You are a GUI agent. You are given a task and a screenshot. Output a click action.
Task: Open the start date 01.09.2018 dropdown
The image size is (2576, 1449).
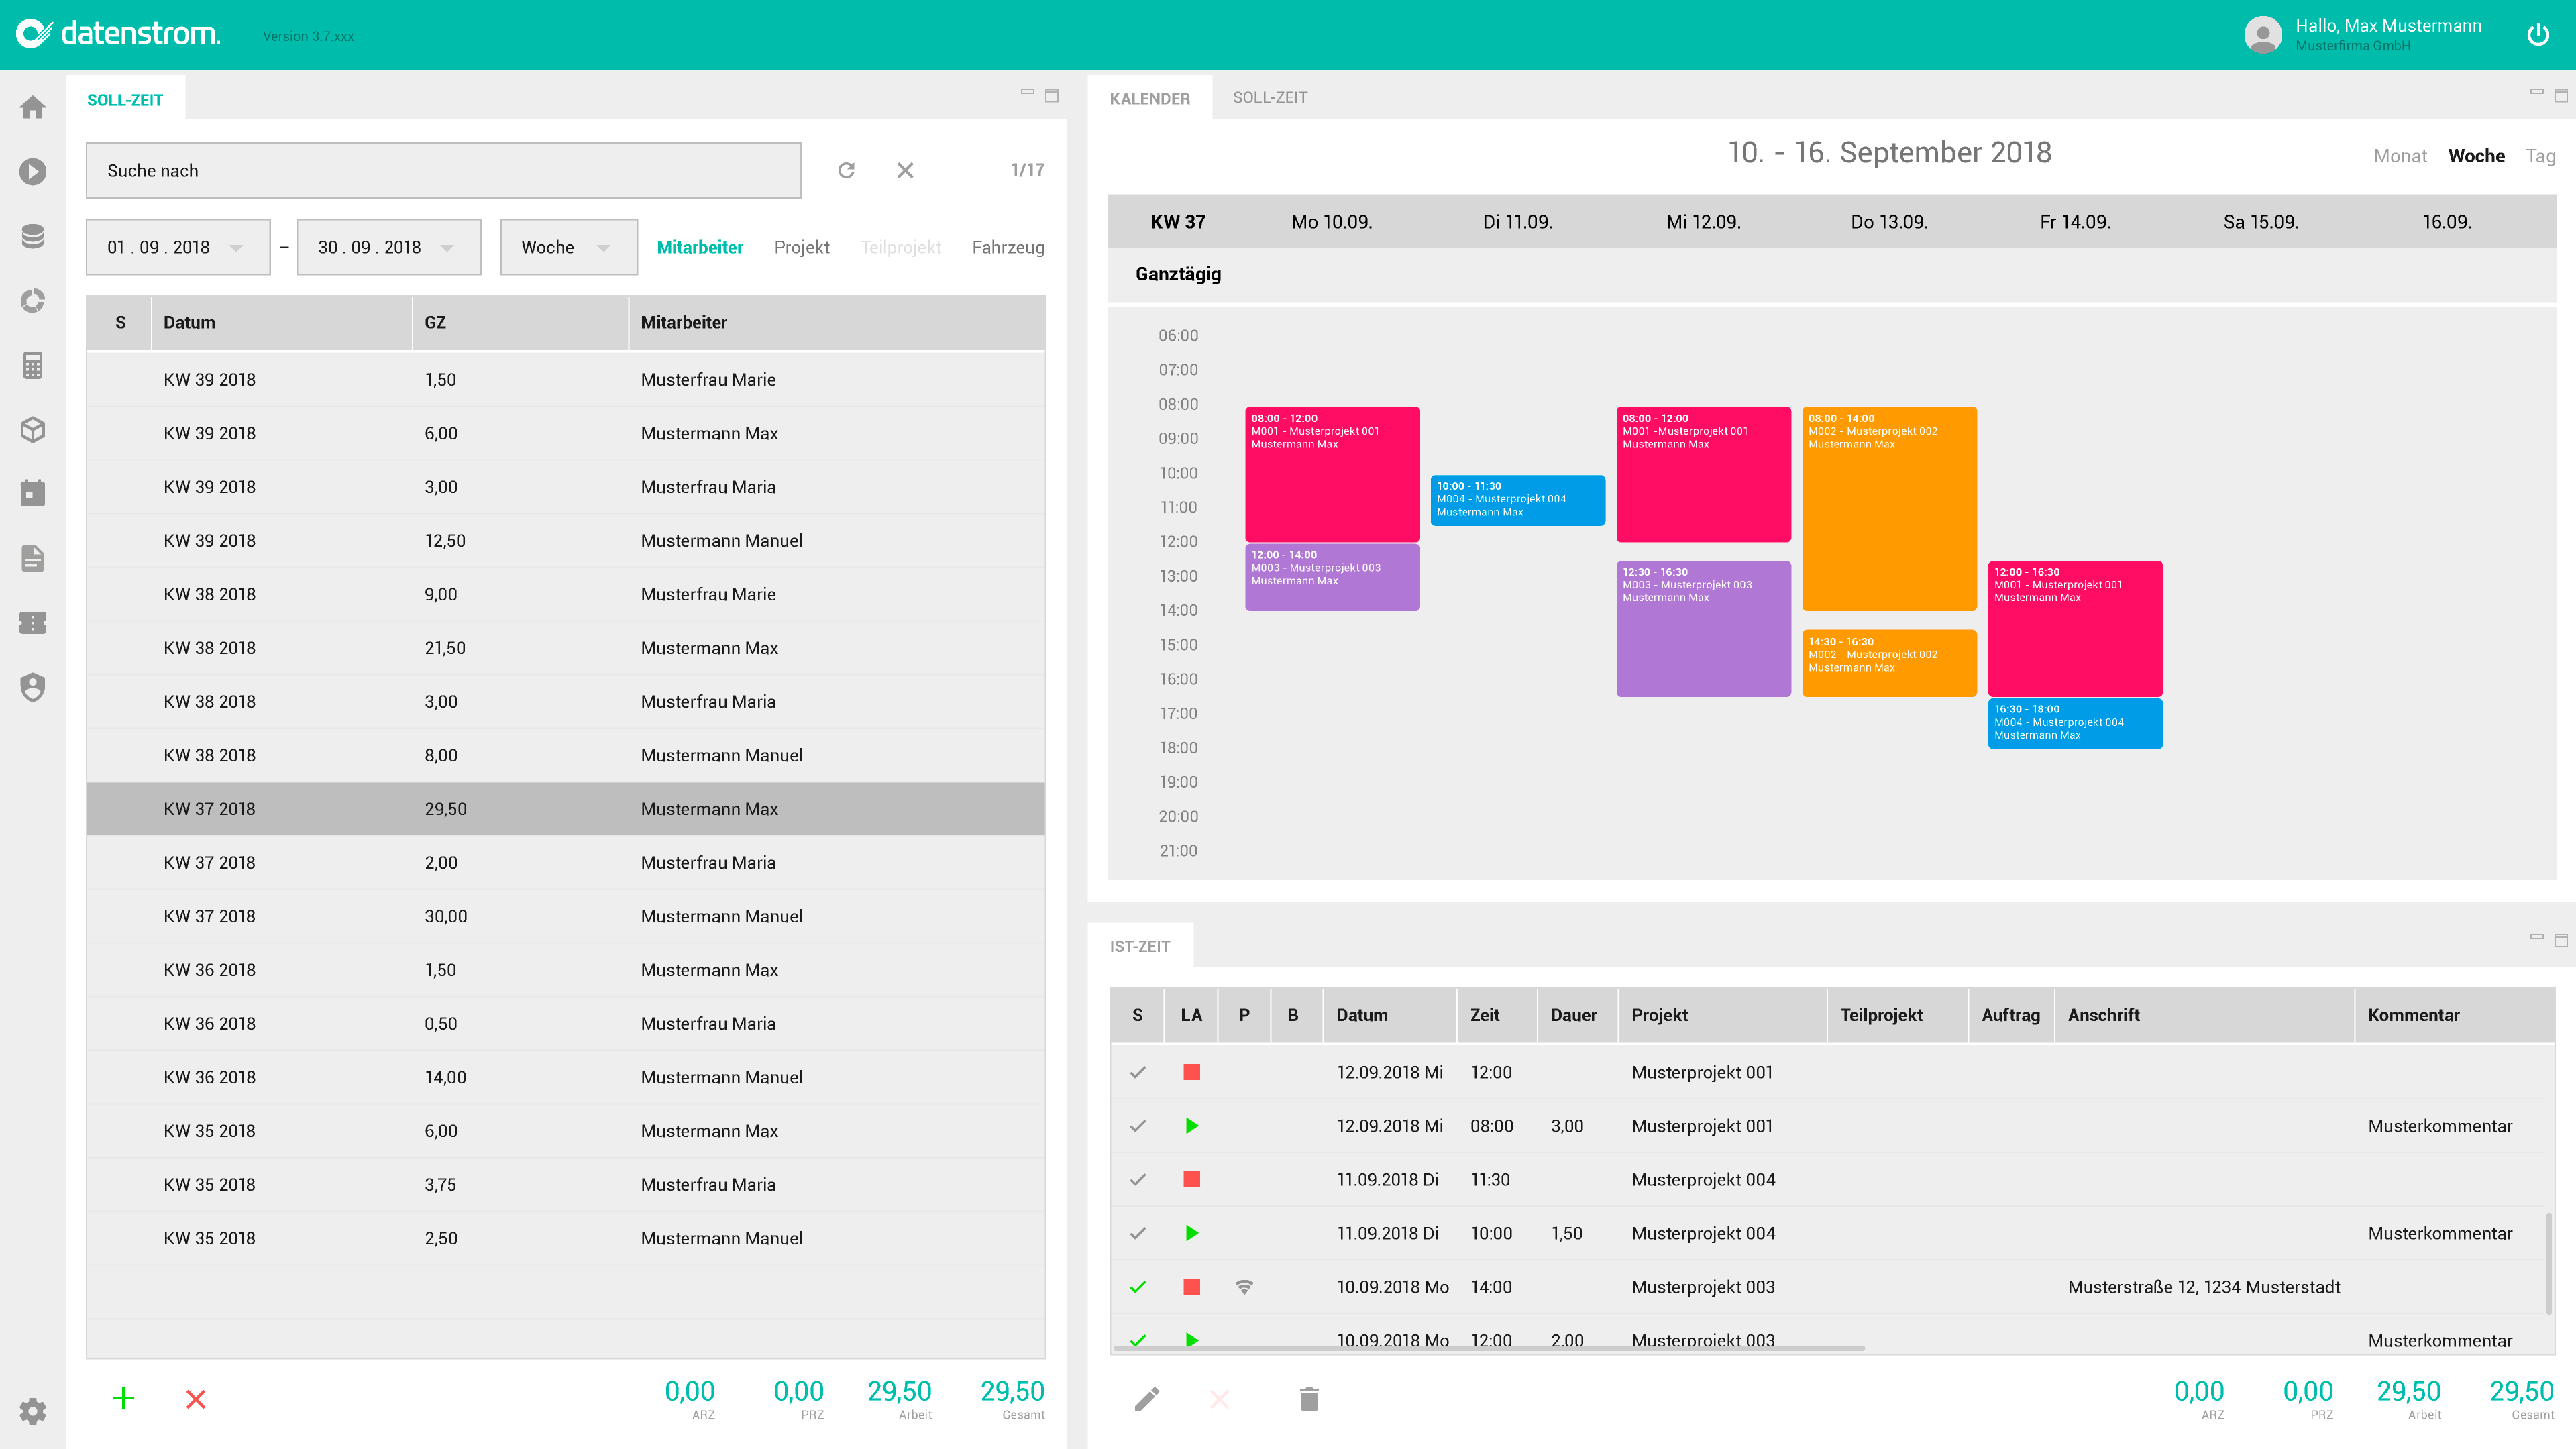(x=177, y=247)
